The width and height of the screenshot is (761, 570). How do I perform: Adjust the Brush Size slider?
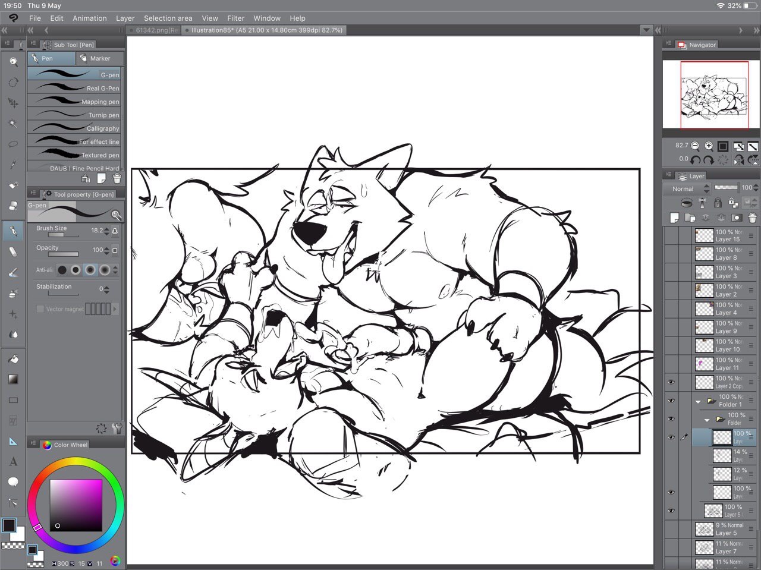pos(63,235)
